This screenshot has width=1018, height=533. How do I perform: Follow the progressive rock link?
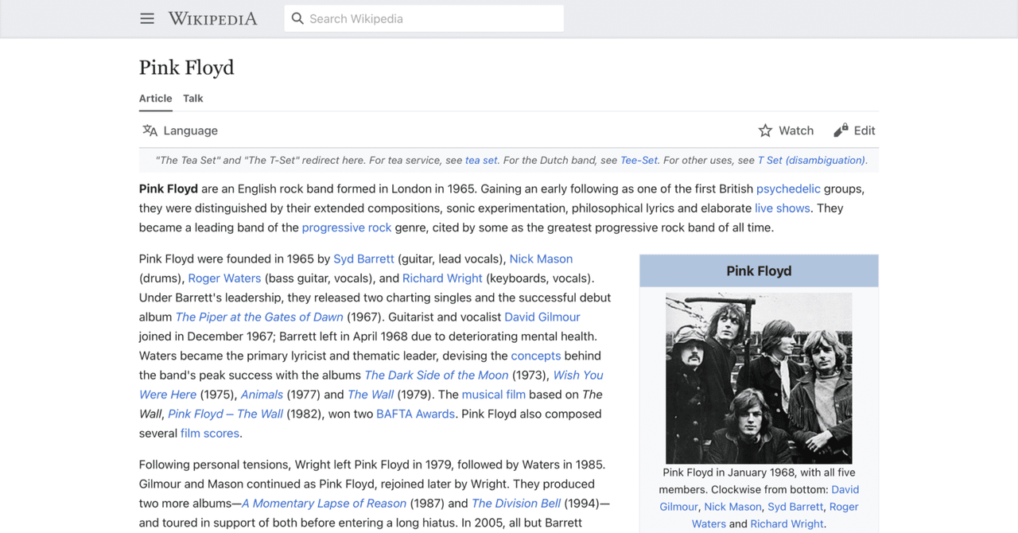tap(347, 228)
